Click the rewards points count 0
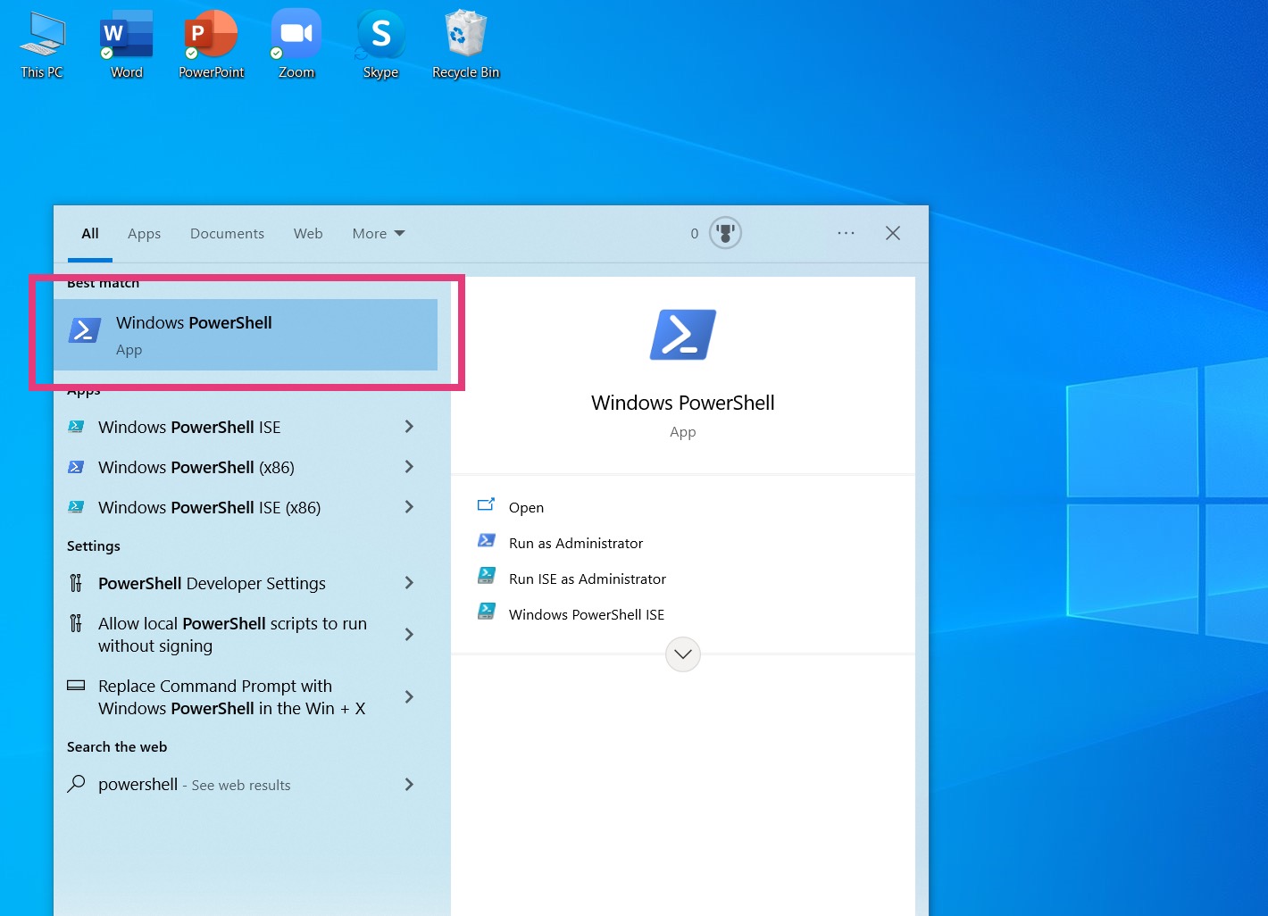1268x916 pixels. click(695, 234)
